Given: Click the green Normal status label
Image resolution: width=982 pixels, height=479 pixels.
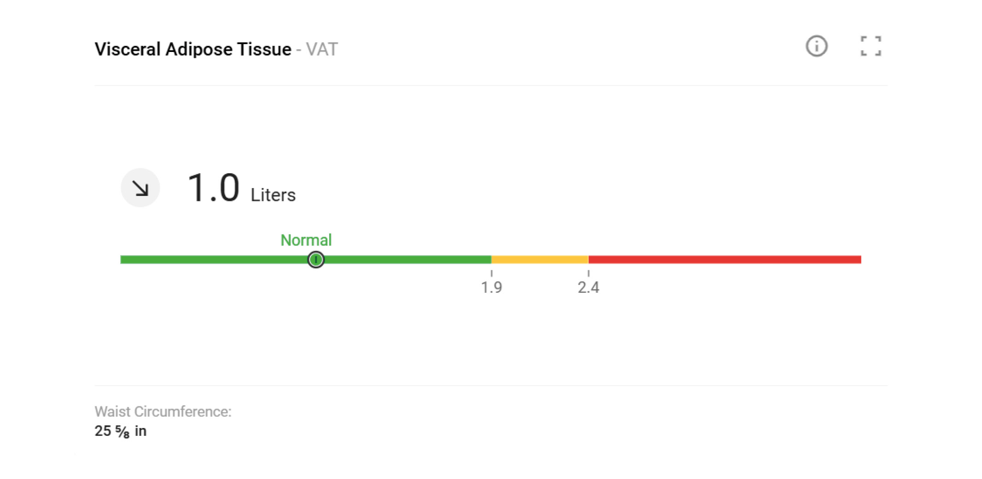Looking at the screenshot, I should [x=306, y=240].
